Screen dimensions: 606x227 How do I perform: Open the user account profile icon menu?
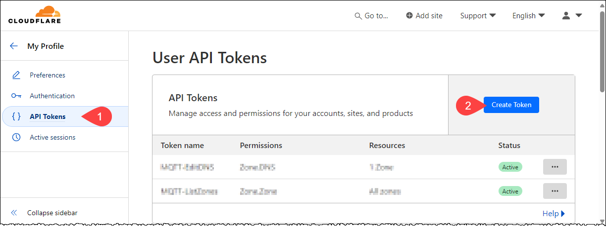pyautogui.click(x=571, y=15)
